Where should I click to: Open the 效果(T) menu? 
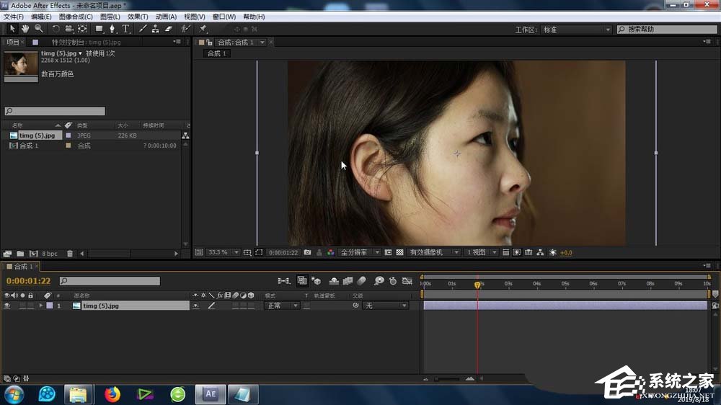tap(137, 17)
